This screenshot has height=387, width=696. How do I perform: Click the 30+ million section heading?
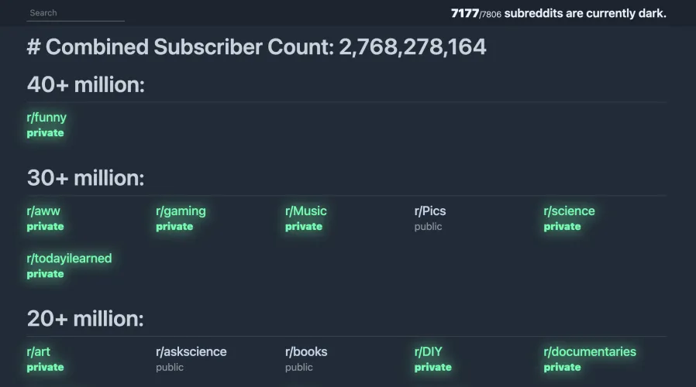[x=86, y=178]
